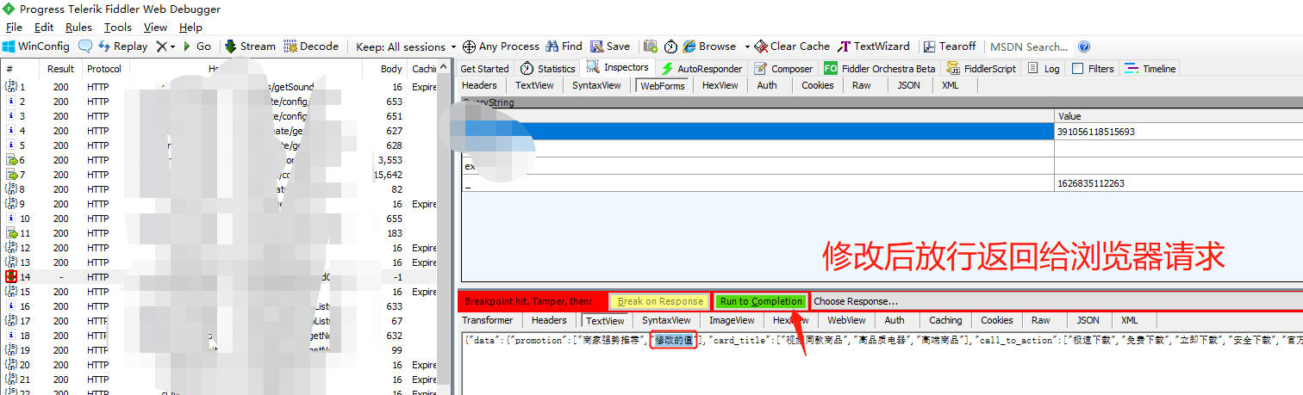Viewport: 1303px width, 395px height.
Task: Open the Keep: All sessions dropdown
Action: pyautogui.click(x=406, y=46)
